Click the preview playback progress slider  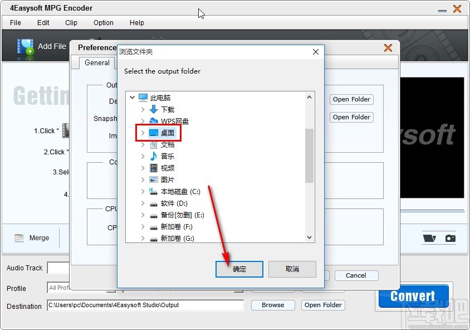point(433,211)
